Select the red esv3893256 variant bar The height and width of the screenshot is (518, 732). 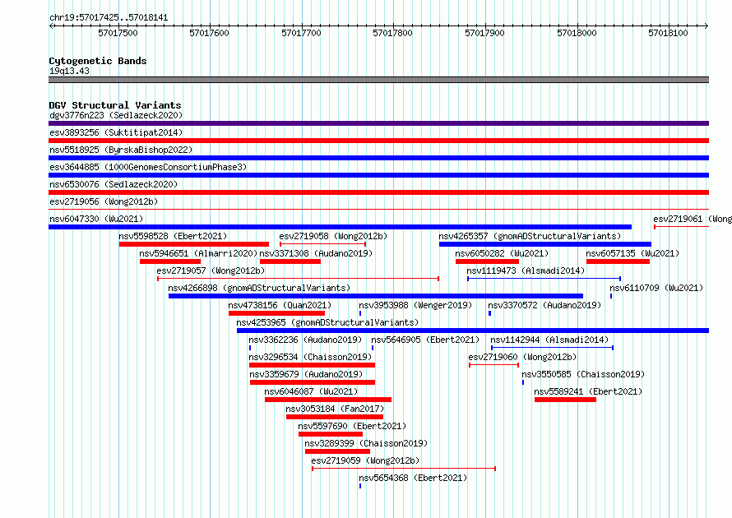(x=378, y=141)
